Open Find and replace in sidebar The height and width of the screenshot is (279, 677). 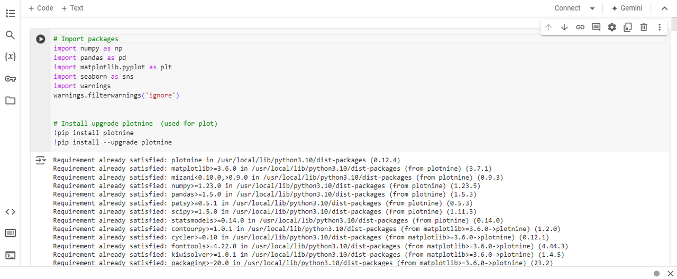10,35
